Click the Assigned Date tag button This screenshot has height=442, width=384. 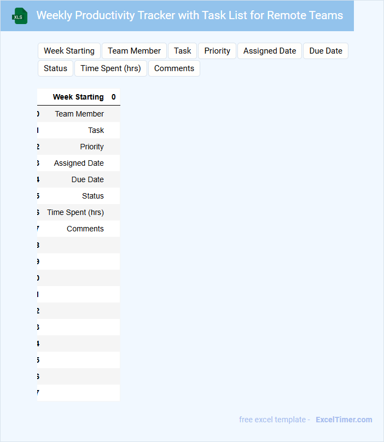pos(270,51)
